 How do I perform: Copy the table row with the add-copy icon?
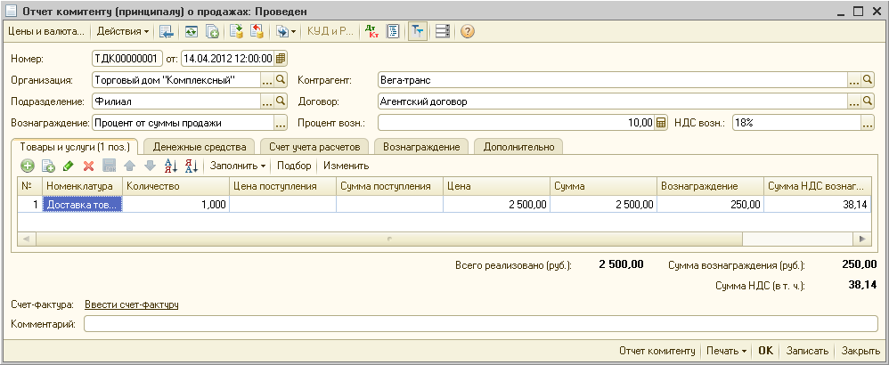(48, 166)
